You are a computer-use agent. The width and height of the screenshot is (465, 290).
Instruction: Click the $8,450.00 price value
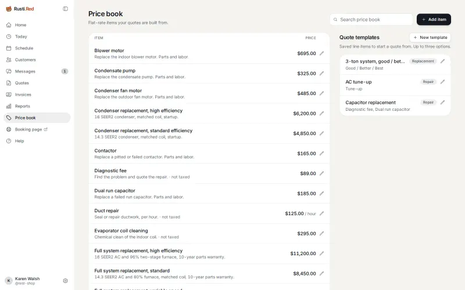pos(304,273)
